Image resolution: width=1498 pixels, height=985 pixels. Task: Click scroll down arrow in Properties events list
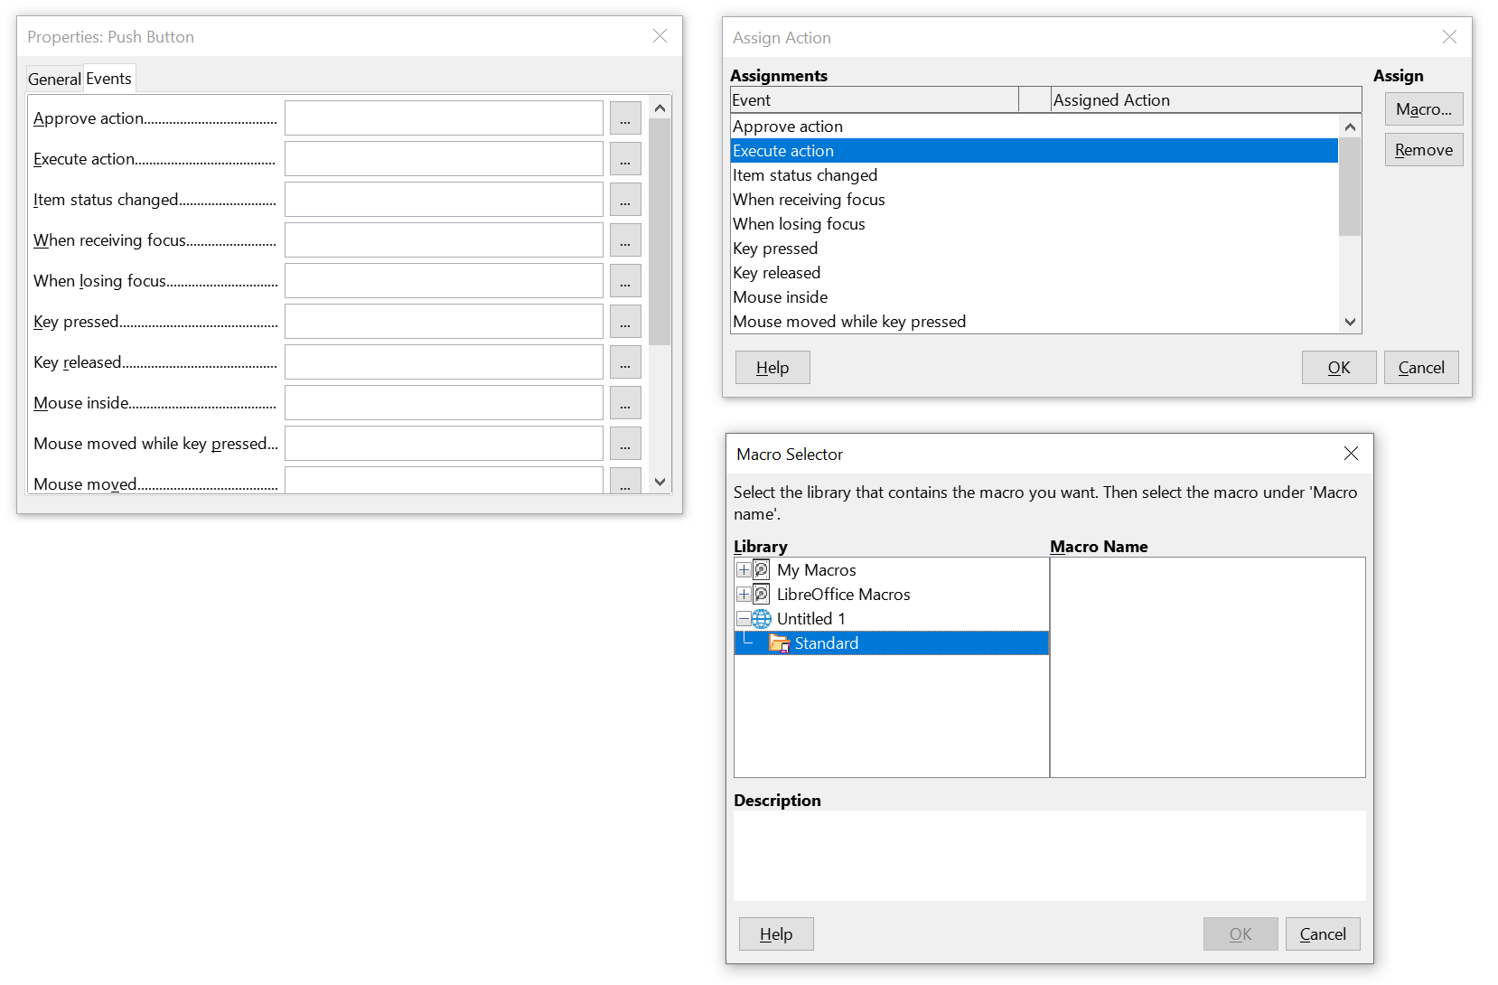pos(660,482)
